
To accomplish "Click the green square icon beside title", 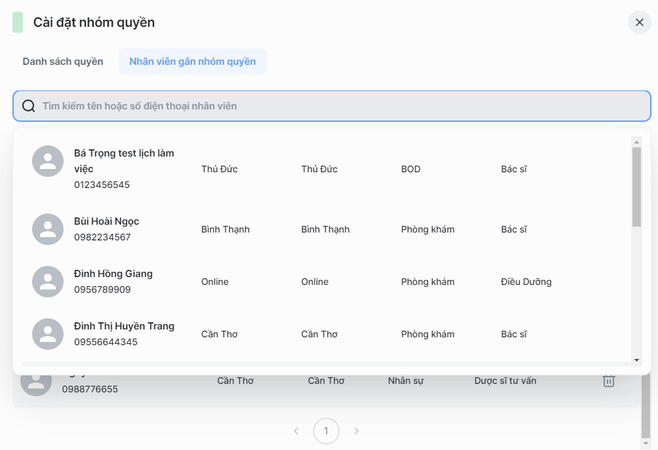I will pos(18,22).
